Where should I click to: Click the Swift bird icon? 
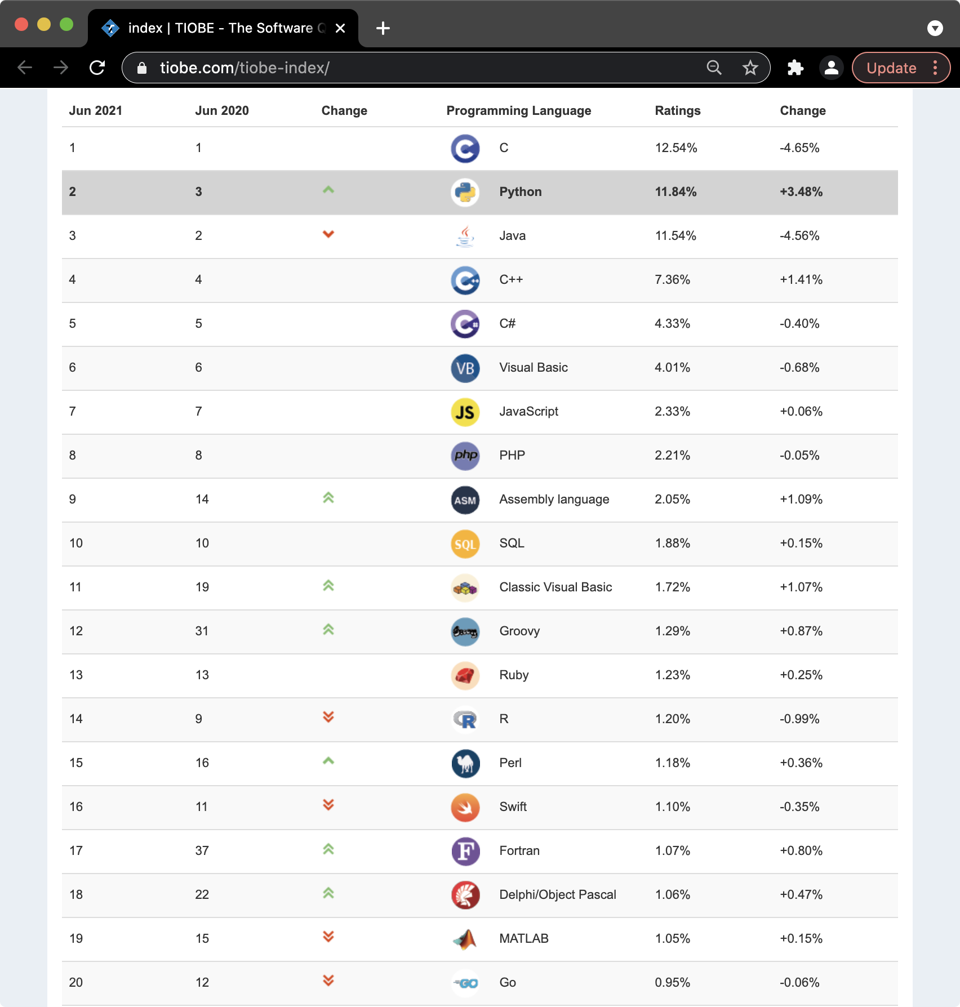[465, 808]
